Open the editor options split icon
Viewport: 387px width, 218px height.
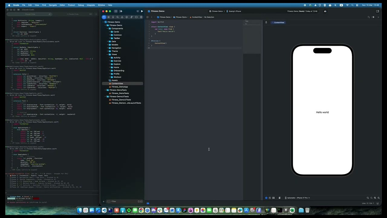pyautogui.click(x=373, y=17)
